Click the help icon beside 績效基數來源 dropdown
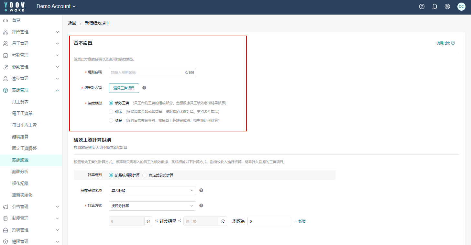Screen dimensions: 471x245 coord(201,190)
